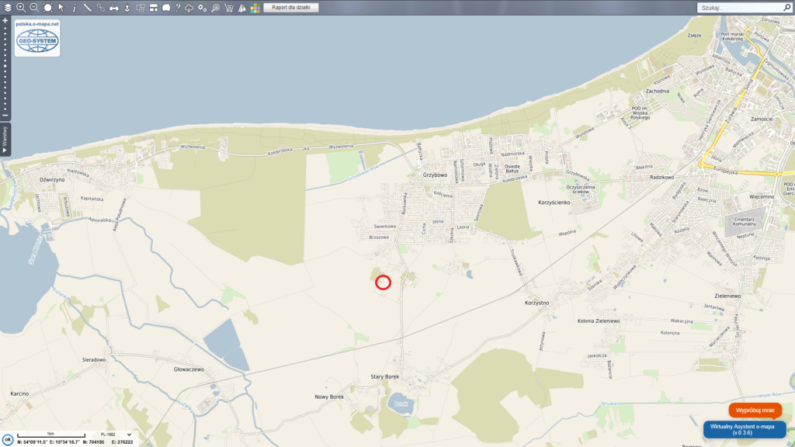The image size is (795, 447).
Task: Open the colorful grid base map chooser
Action: [x=255, y=8]
